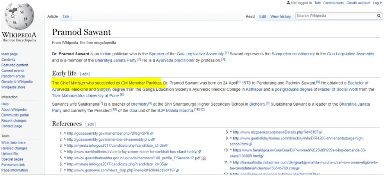Click Permanent link in Tools

[13, 165]
